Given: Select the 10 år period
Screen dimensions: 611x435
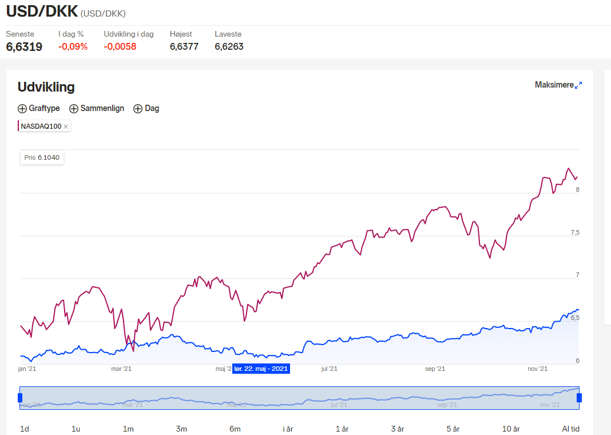Looking at the screenshot, I should click(x=511, y=429).
